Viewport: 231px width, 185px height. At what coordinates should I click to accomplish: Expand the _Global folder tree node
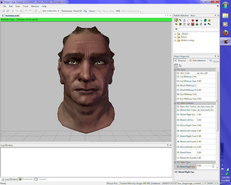coord(175,34)
